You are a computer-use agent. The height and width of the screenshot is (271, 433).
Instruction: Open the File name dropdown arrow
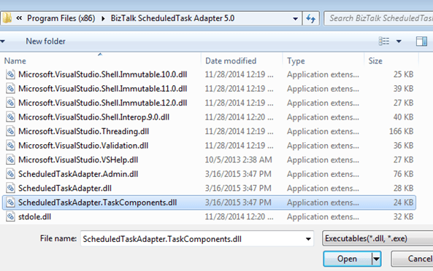pos(308,239)
